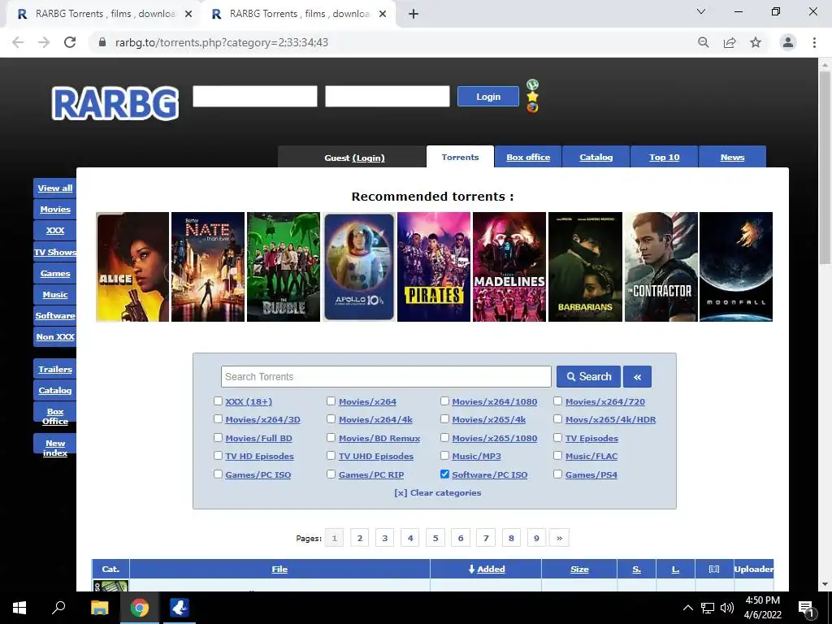Enable Movies/x264/1080 category

coord(444,401)
